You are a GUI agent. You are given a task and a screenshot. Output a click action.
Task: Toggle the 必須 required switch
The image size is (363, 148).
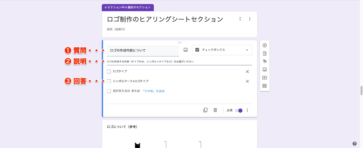coord(239,111)
